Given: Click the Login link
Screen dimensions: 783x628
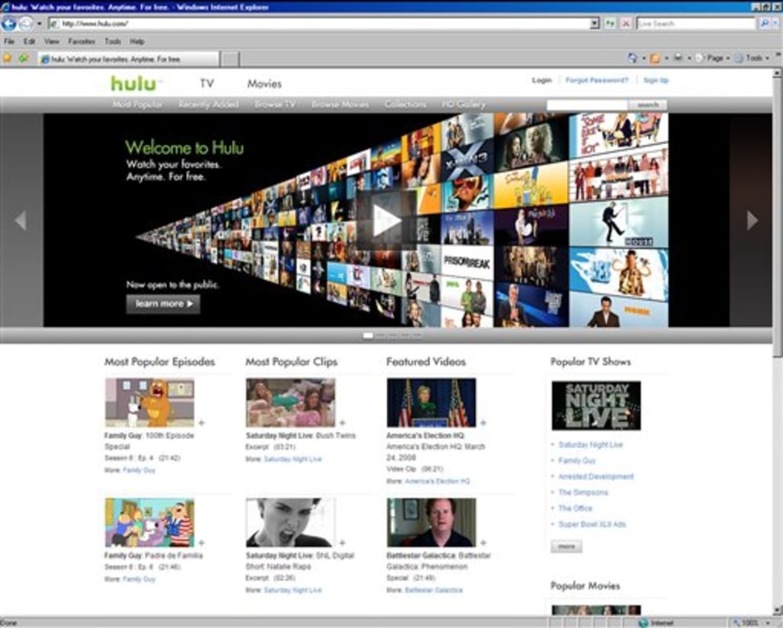Looking at the screenshot, I should [542, 80].
